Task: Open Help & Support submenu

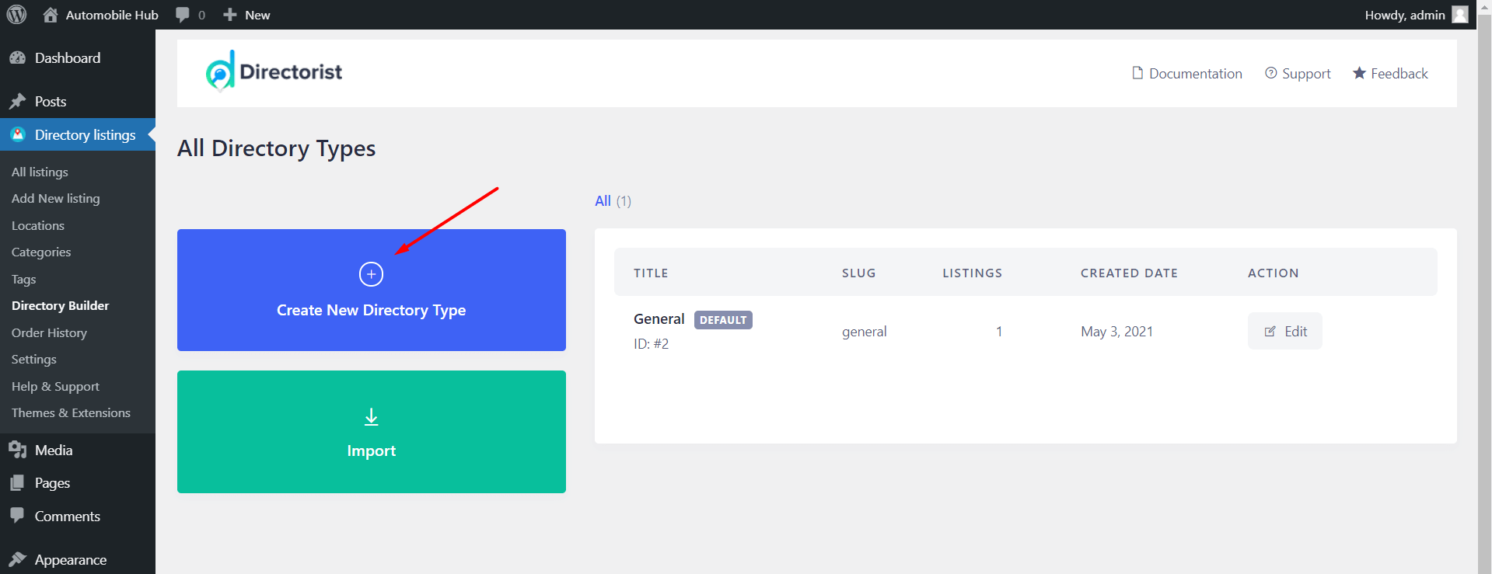Action: 55,386
